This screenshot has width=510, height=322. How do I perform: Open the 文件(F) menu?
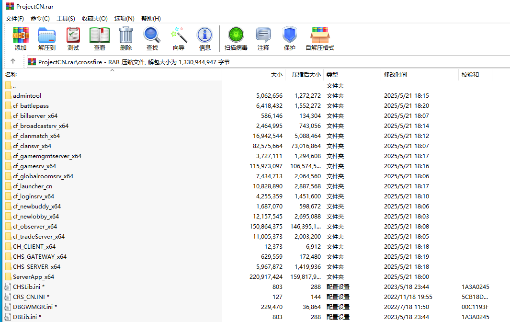coord(15,19)
